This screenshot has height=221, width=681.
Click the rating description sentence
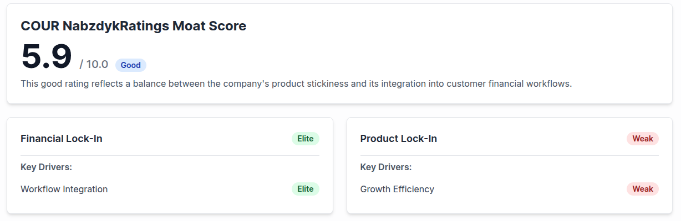tap(296, 84)
